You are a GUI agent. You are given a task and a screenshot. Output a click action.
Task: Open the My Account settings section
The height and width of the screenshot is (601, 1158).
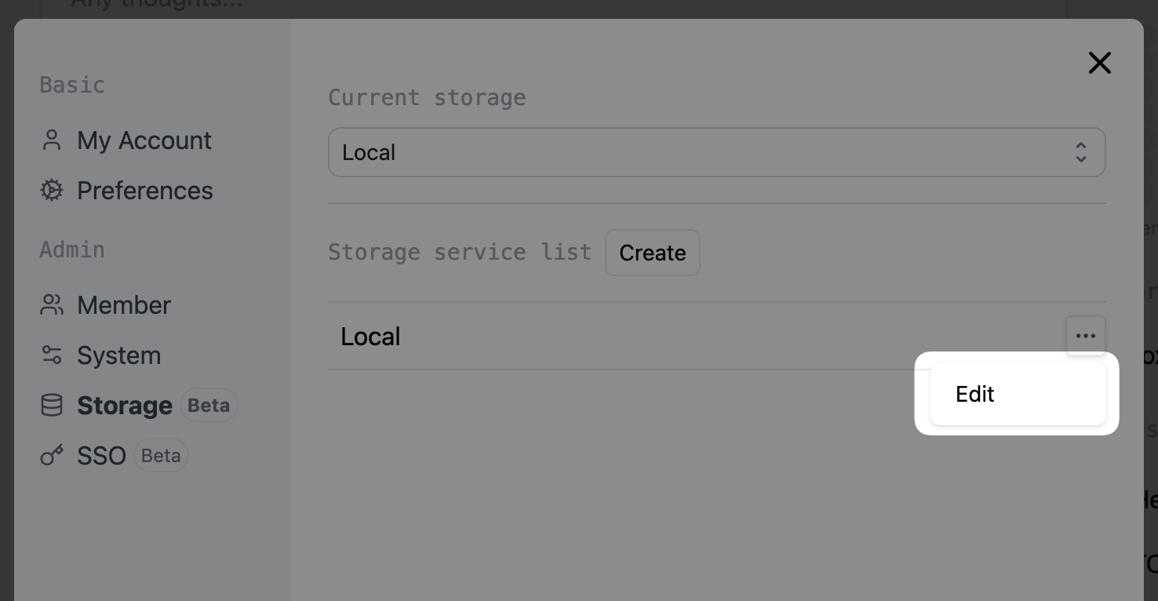tap(144, 140)
